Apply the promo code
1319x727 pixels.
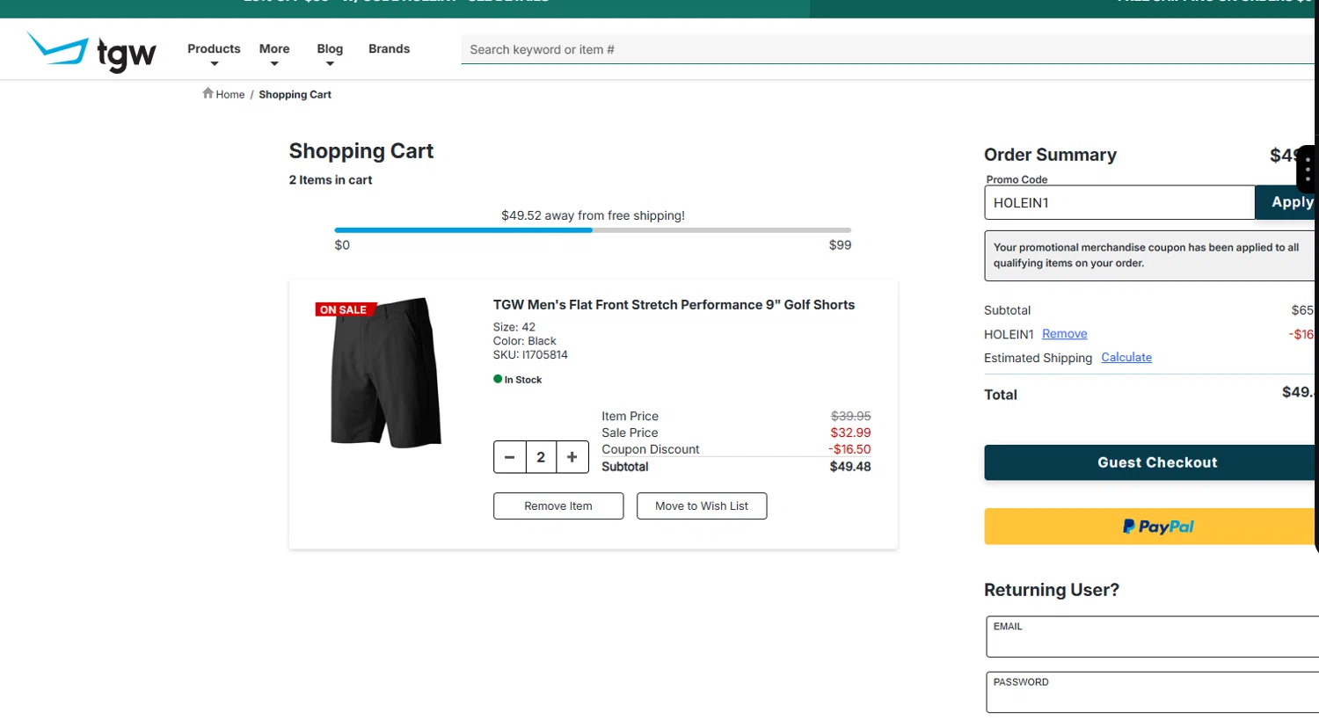(x=1286, y=202)
